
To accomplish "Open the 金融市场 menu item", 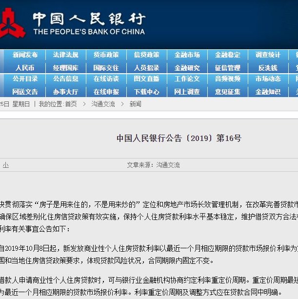I will point(187,55).
